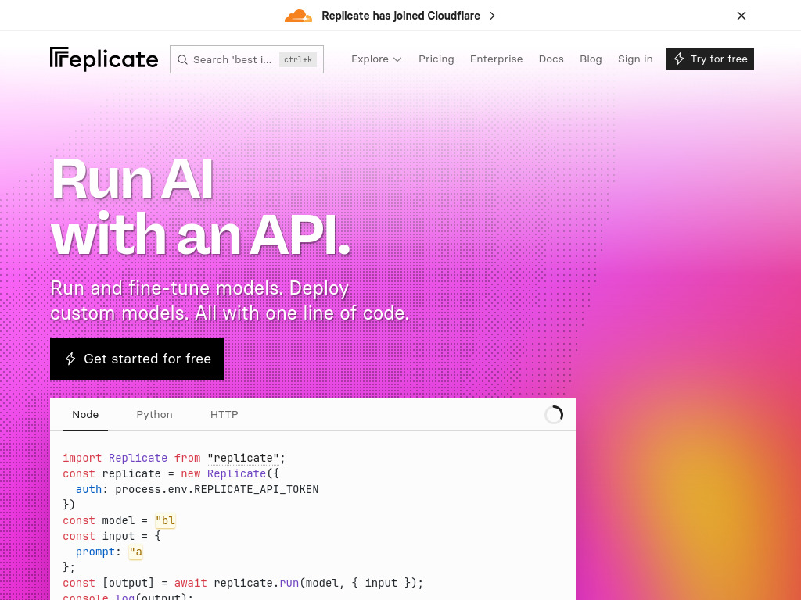
Task: Open the Pricing page
Action: (436, 59)
